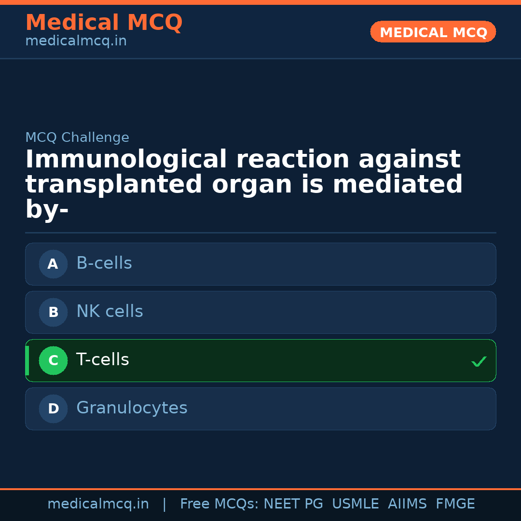Open the Medical MCQ header title
This screenshot has height=521, width=521.
pos(104,23)
